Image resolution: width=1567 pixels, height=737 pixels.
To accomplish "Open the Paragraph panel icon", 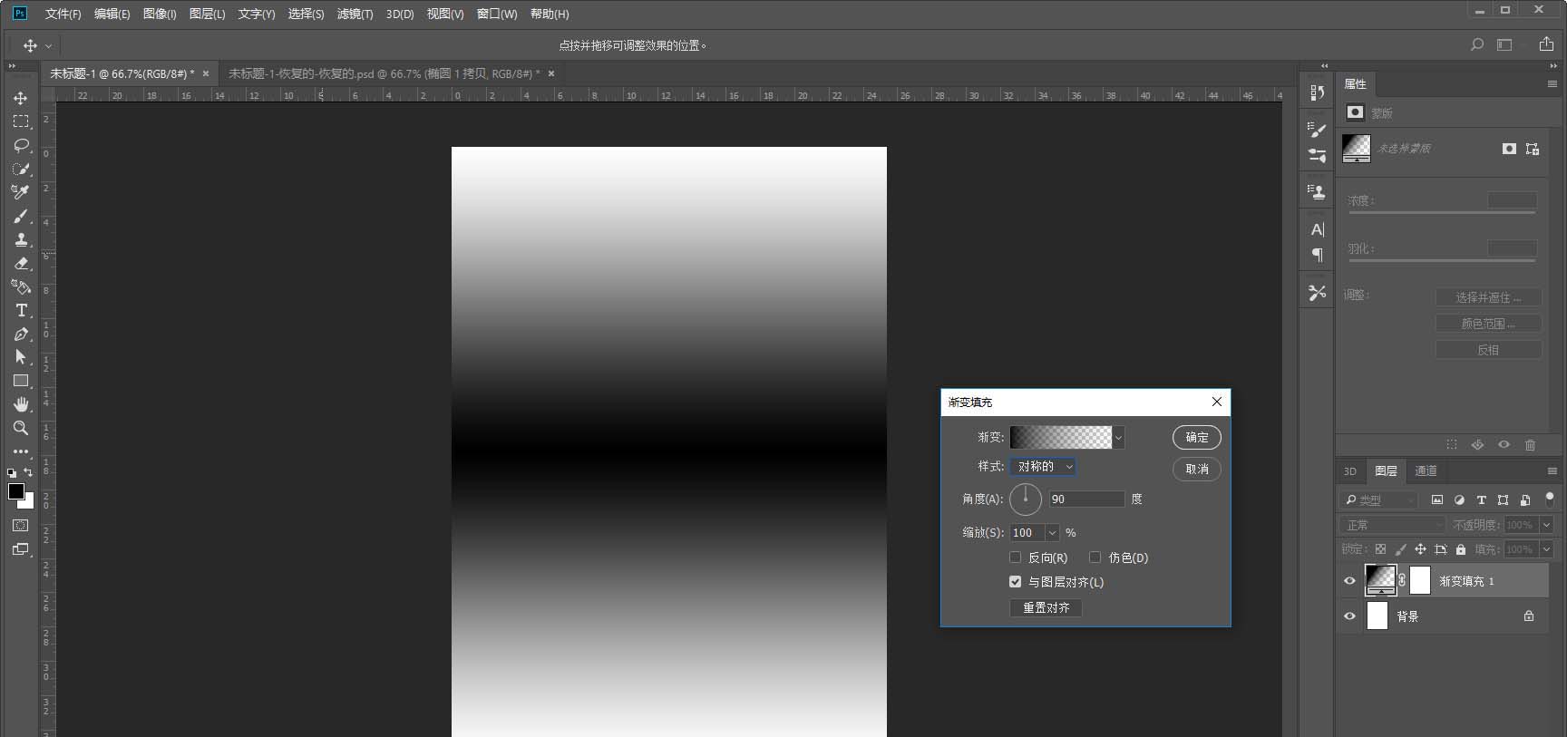I will [1318, 255].
